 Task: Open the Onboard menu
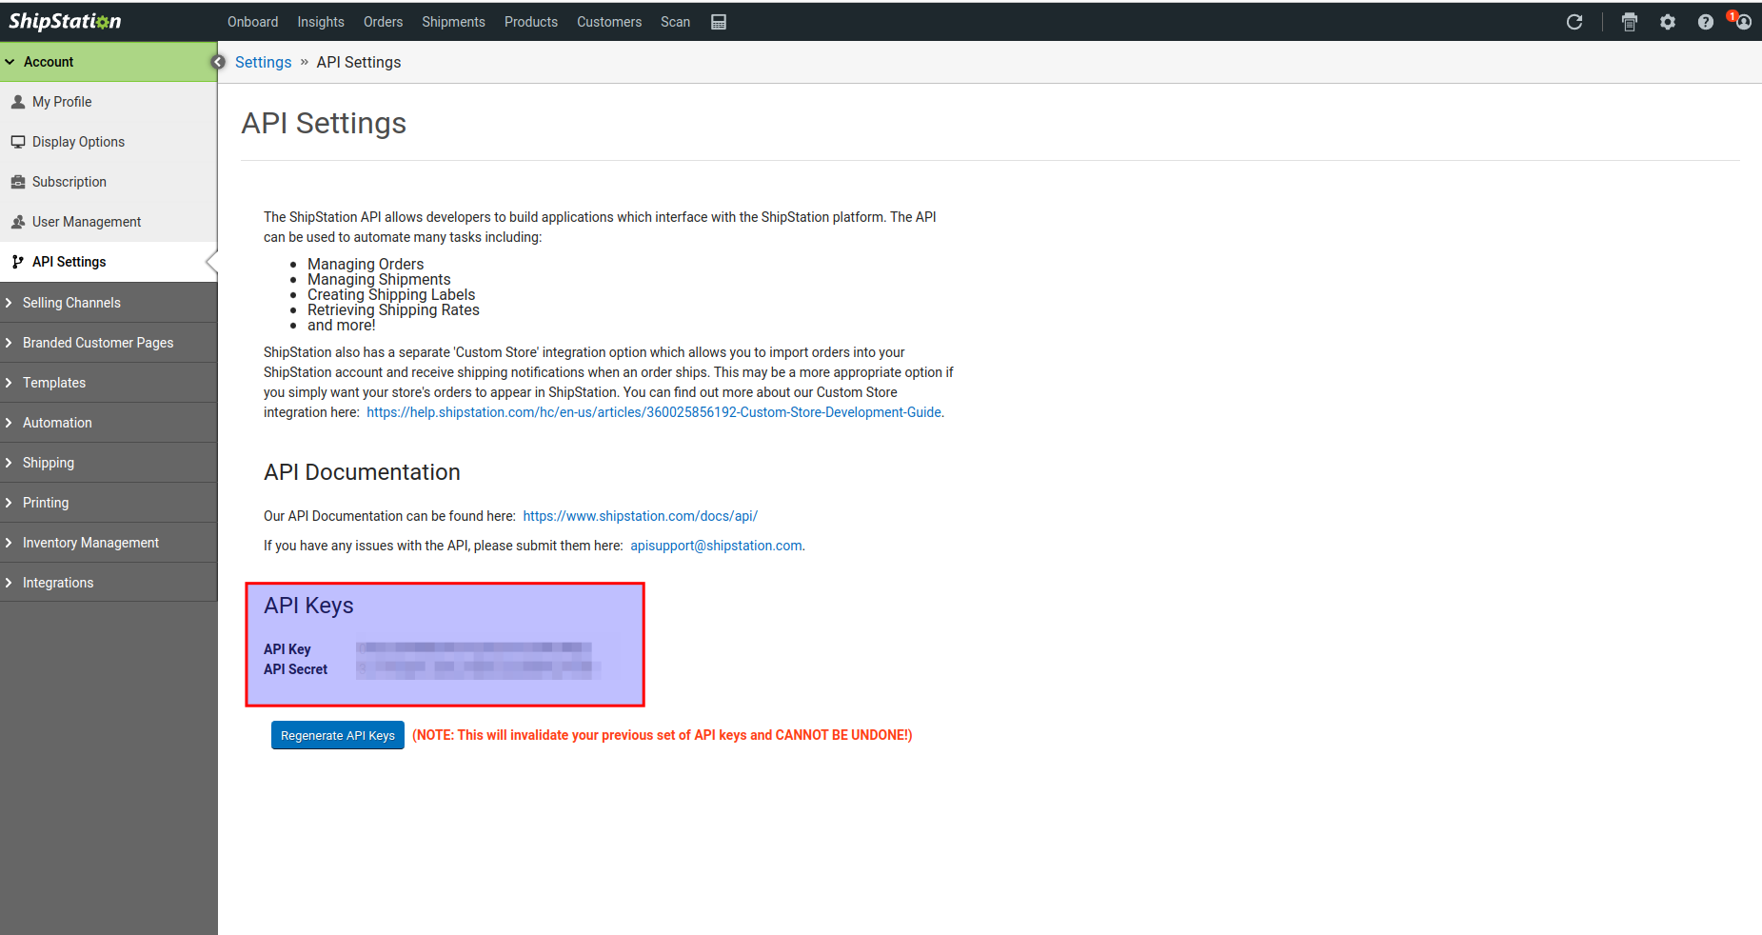(253, 22)
